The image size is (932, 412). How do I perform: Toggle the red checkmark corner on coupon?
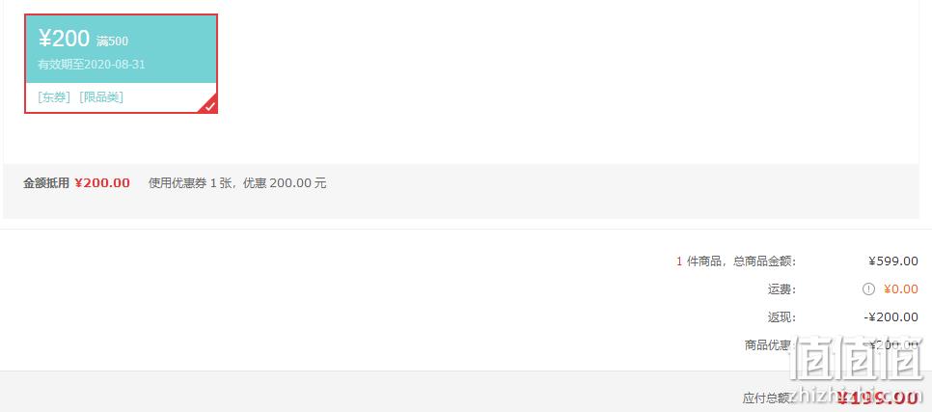[209, 105]
